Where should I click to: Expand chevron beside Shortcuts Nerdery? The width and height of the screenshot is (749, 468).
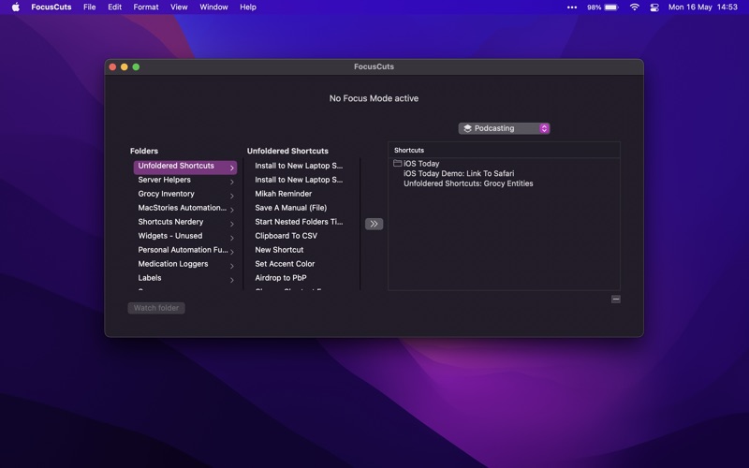(231, 224)
